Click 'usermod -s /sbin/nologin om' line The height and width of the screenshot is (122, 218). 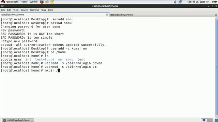[48, 67]
